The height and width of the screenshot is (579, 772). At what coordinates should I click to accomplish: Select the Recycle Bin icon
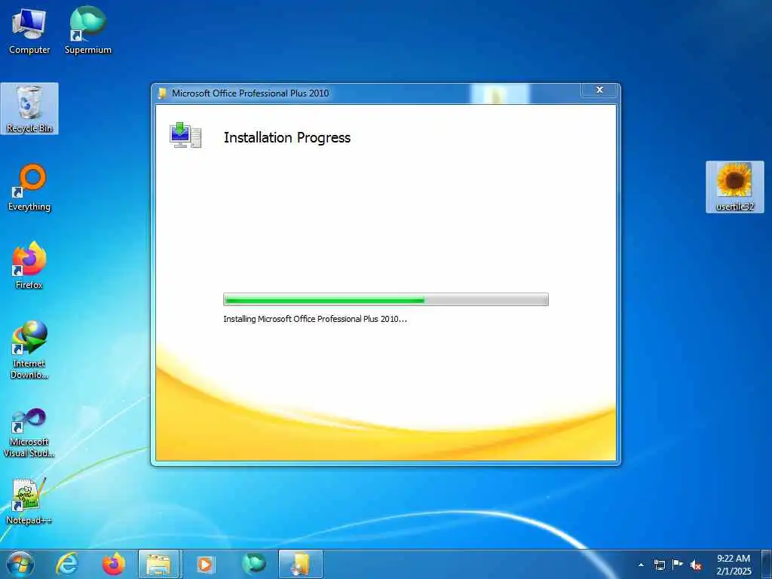click(29, 109)
